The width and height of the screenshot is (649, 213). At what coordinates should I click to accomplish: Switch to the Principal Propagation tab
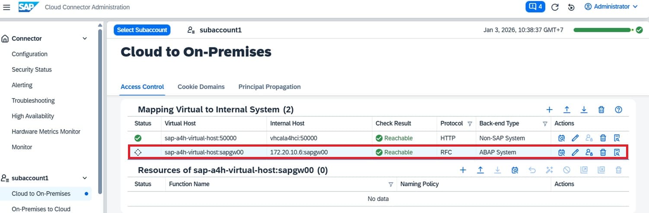pos(269,87)
